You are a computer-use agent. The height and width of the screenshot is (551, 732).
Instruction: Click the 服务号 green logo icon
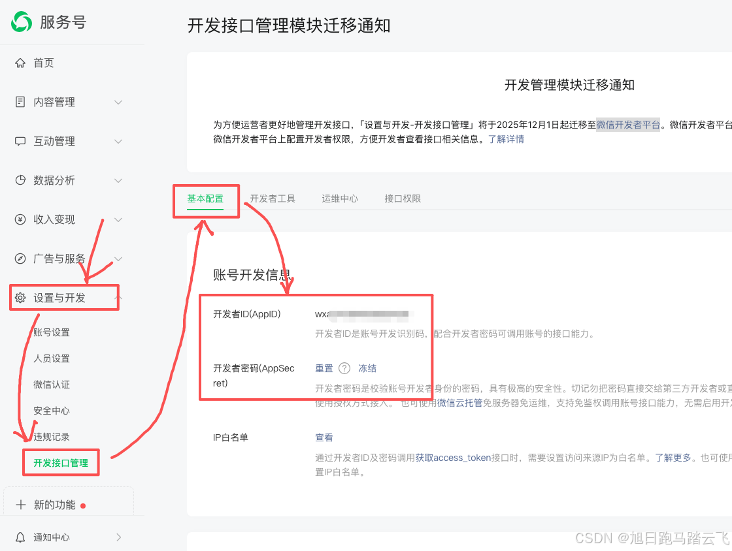point(22,22)
